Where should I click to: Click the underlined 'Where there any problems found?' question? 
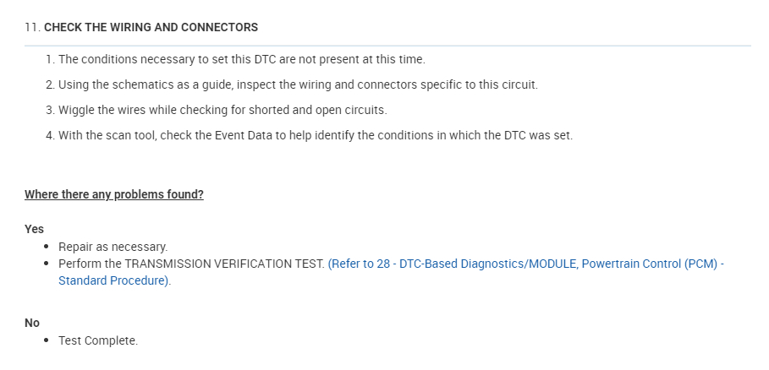click(114, 195)
